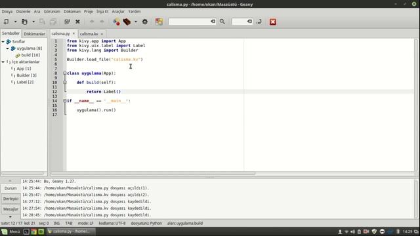Launch terminal from taskbar icon
This screenshot has width=420, height=236.
tap(26, 231)
